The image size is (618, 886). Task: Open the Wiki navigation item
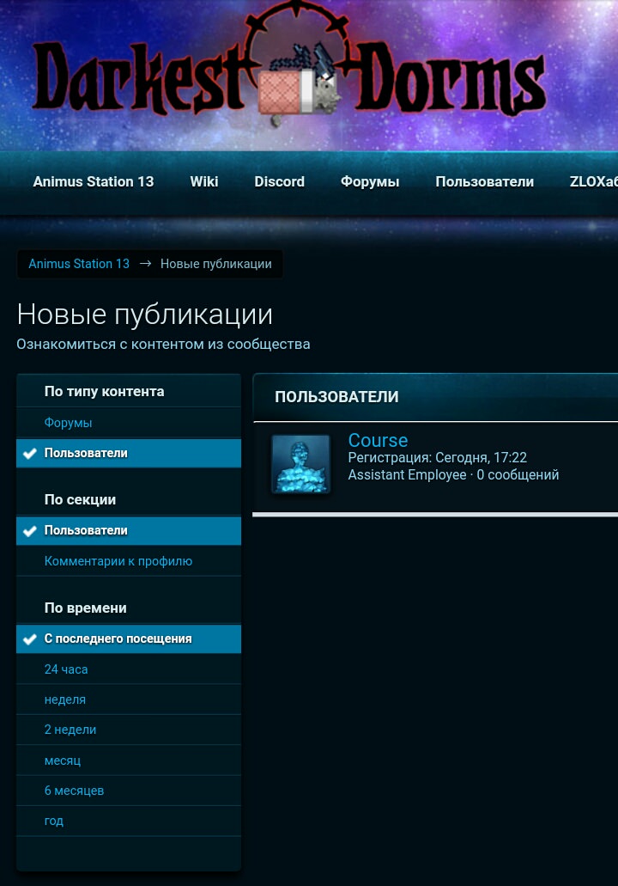point(203,181)
